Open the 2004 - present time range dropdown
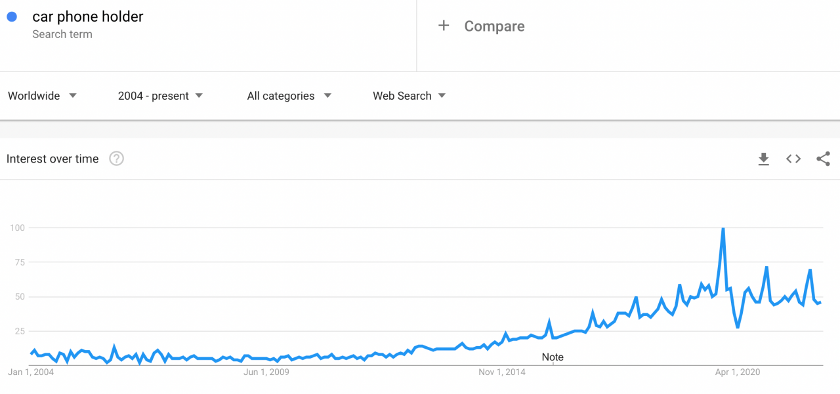The image size is (840, 394). pos(160,96)
